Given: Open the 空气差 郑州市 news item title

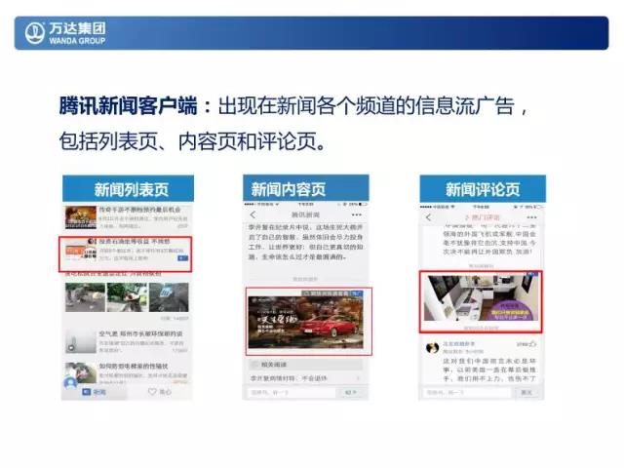Looking at the screenshot, I should (x=140, y=333).
